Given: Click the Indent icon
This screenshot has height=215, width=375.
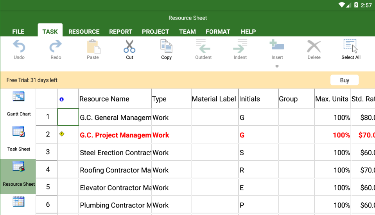Looking at the screenshot, I should tap(240, 46).
